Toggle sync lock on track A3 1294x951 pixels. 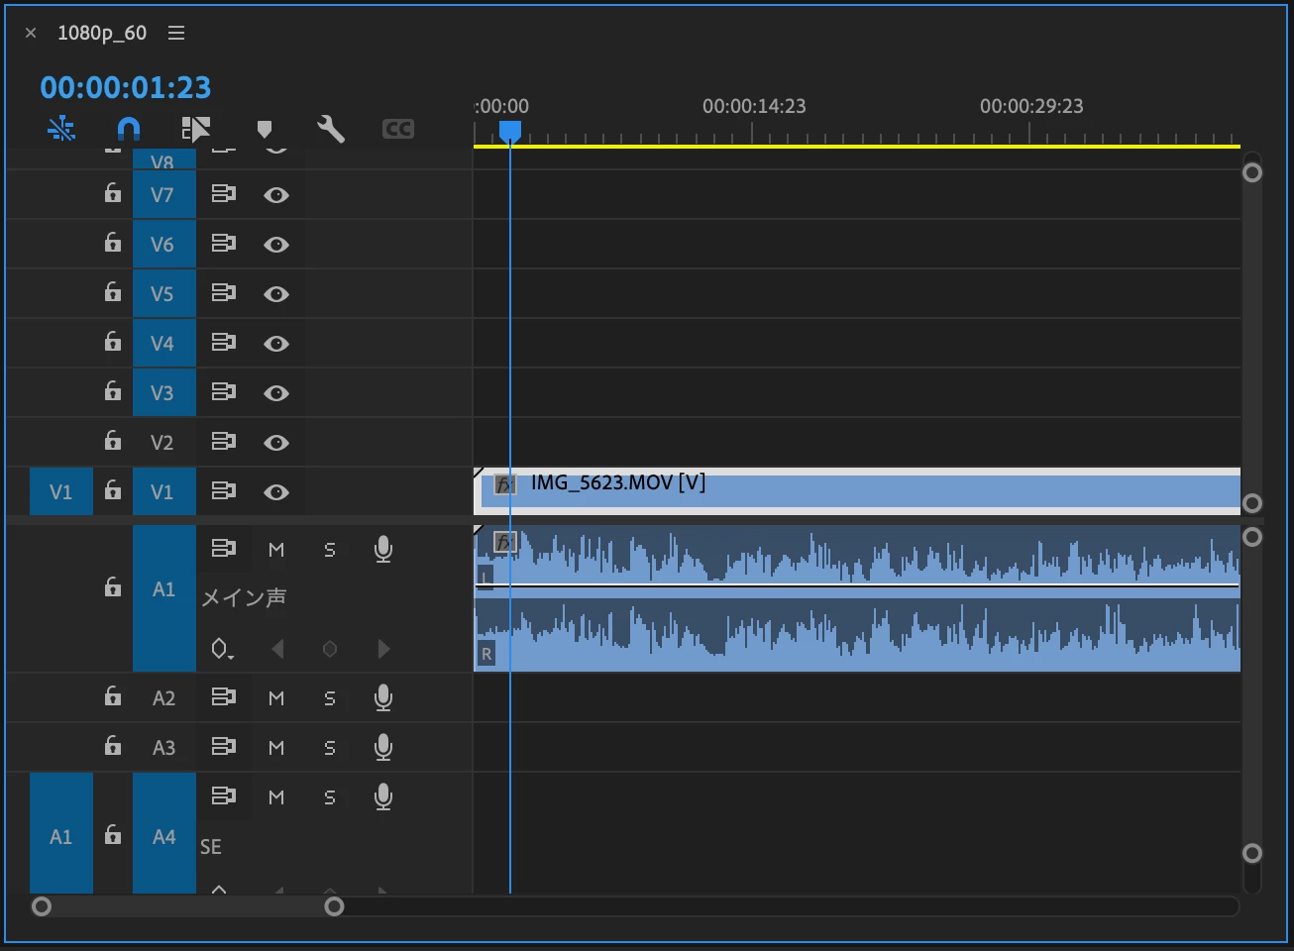[x=224, y=747]
